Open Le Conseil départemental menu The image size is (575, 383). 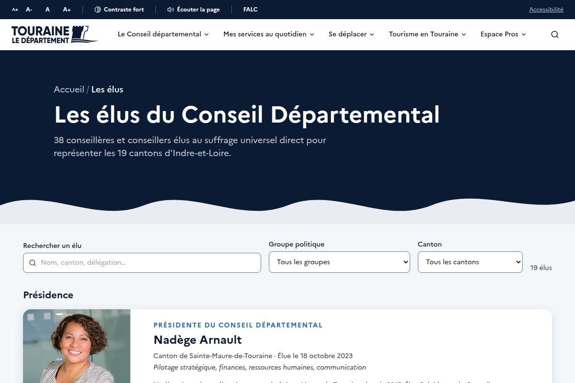[163, 34]
